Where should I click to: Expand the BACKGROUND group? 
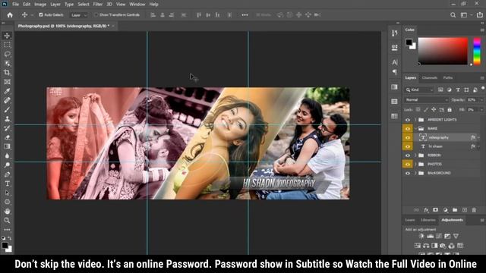tap(415, 173)
